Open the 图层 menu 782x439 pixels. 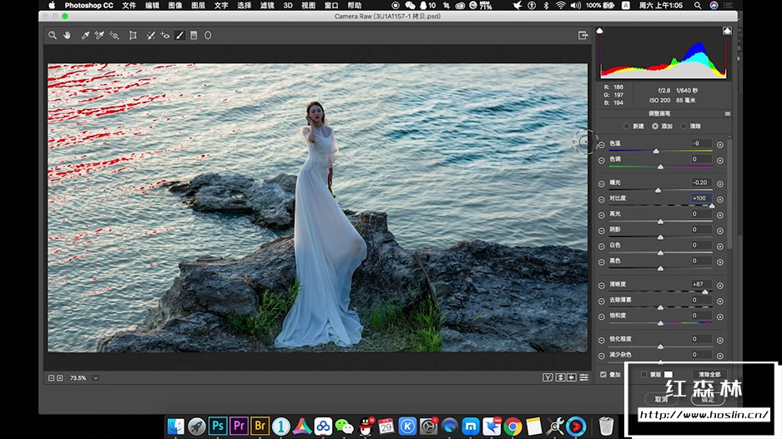click(x=199, y=5)
